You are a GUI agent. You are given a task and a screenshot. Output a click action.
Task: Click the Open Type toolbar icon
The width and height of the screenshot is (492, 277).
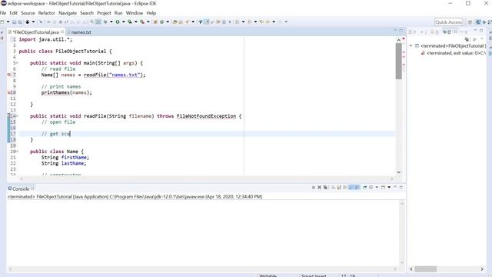[175, 22]
